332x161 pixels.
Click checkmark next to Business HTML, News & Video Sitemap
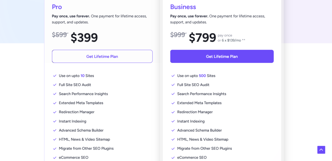pos(173,139)
